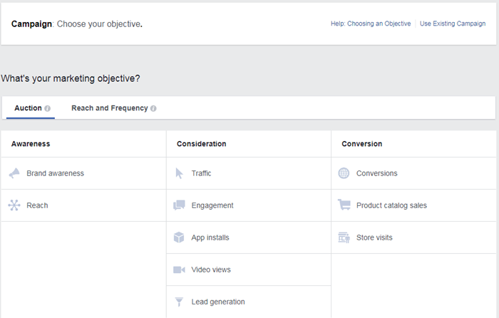Viewport: 499px width, 318px height.
Task: Choose the Engagement objective text
Action: [x=212, y=205]
